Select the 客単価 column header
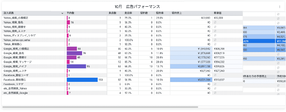 pyautogui.click(x=217, y=13)
